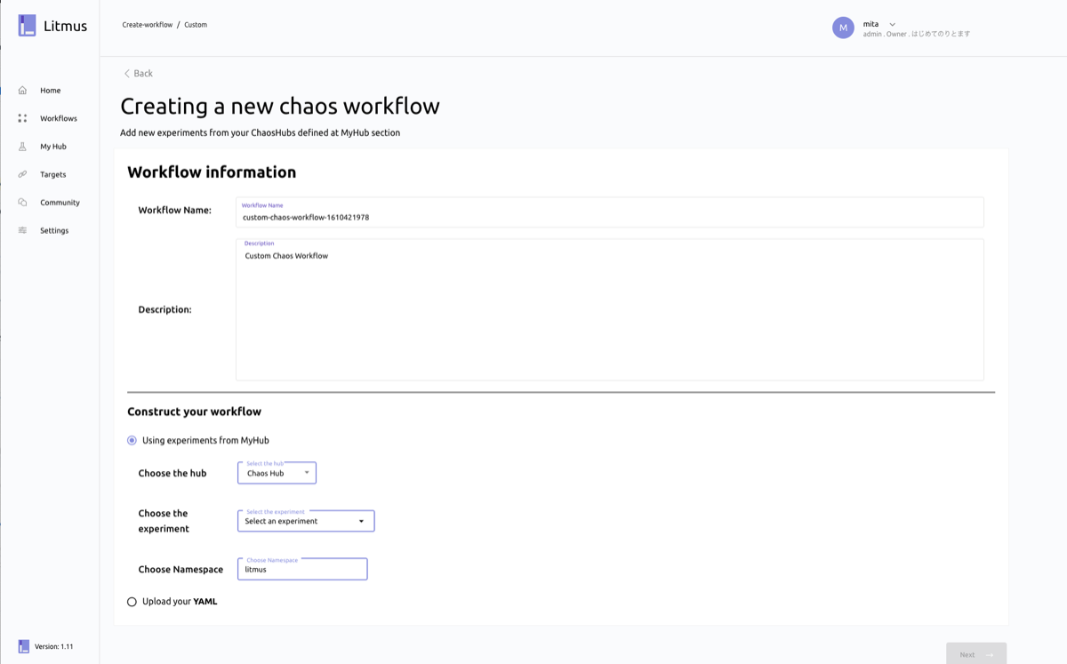Expand the mita profile menu chevron
This screenshot has width=1067, height=664.
coord(892,24)
